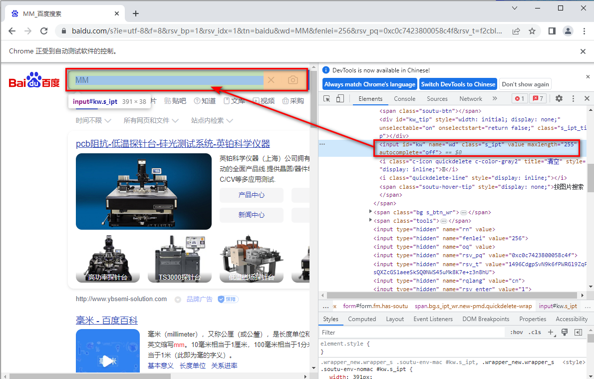594x379 pixels.
Task: Click the styles Filter input box
Action: pos(412,333)
